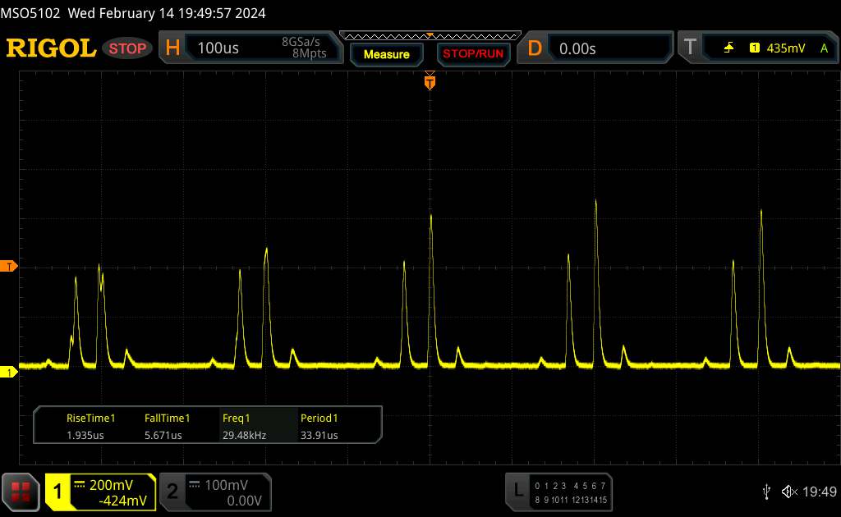Click the trigger sweep mode A
The width and height of the screenshot is (841, 517).
824,48
